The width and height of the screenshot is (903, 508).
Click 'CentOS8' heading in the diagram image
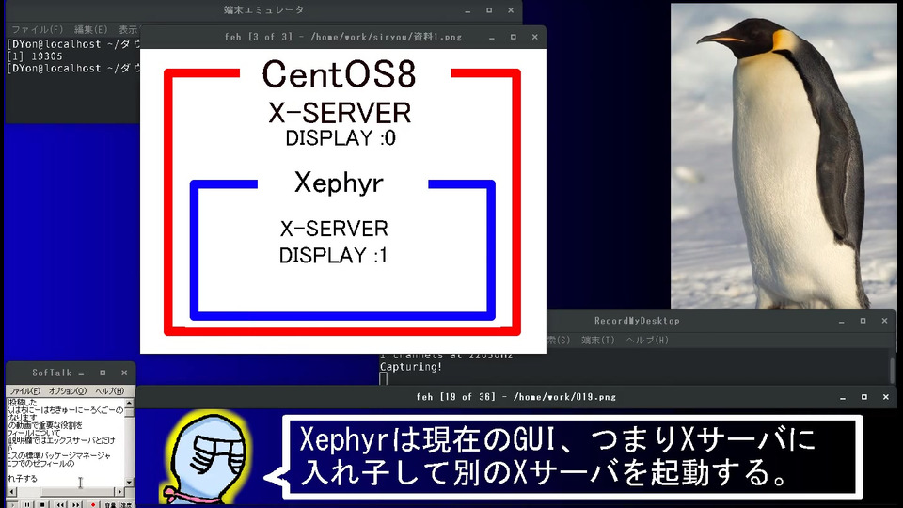pos(339,75)
